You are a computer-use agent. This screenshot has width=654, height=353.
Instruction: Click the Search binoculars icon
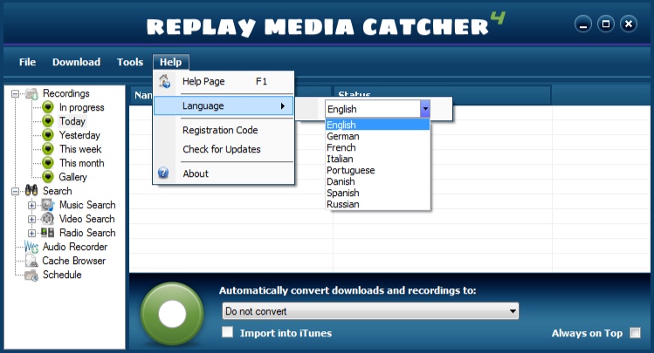pos(31,191)
